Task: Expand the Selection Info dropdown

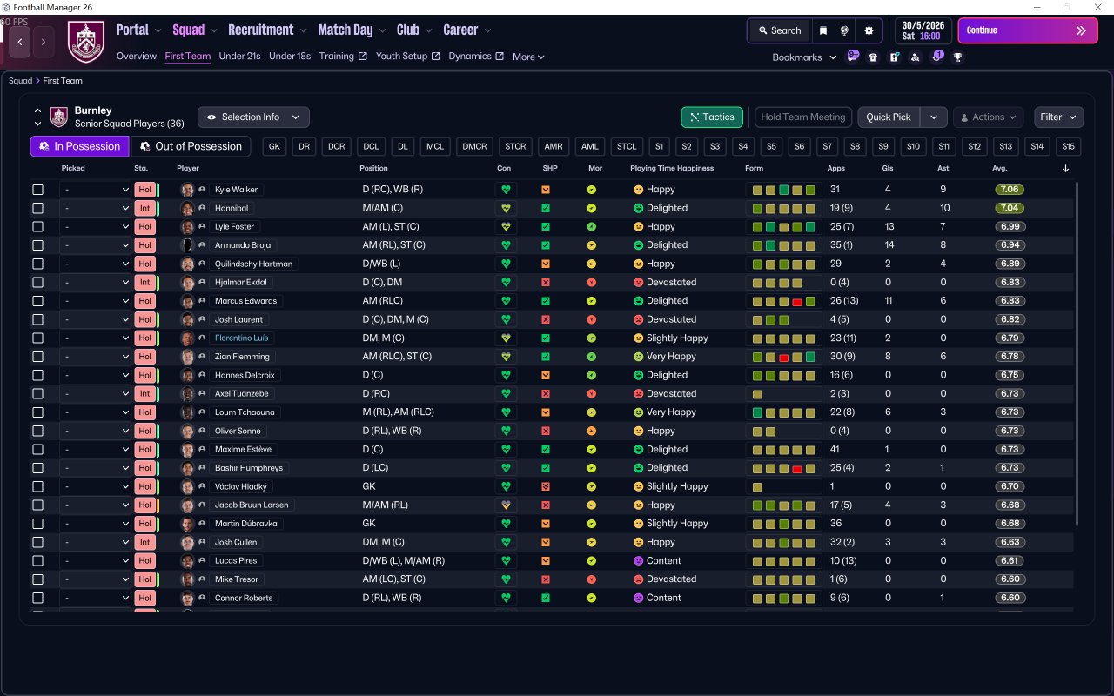Action: (253, 117)
